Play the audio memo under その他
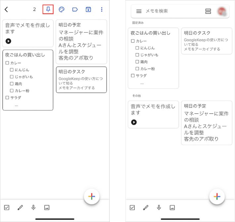 click(134, 122)
